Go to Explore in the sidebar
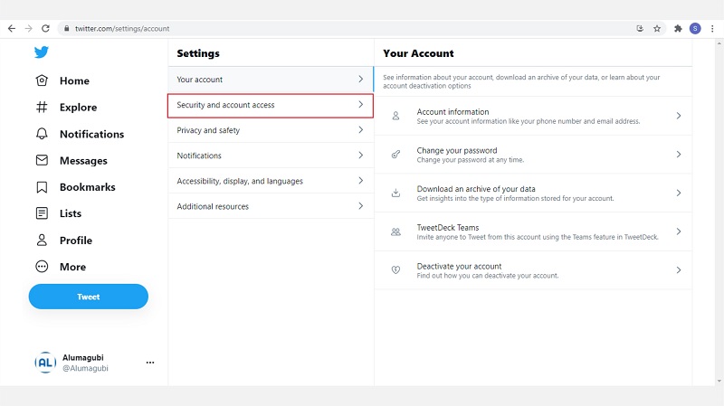The height and width of the screenshot is (406, 724). [x=78, y=108]
